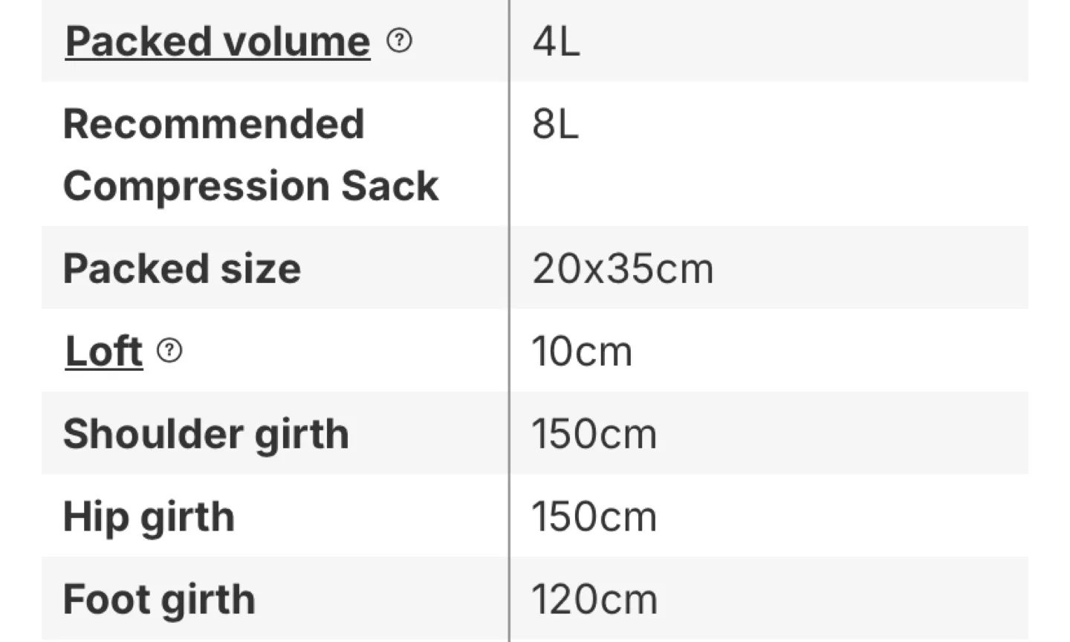The height and width of the screenshot is (642, 1070).
Task: Click the question mark beside Loft
Action: pos(169,351)
